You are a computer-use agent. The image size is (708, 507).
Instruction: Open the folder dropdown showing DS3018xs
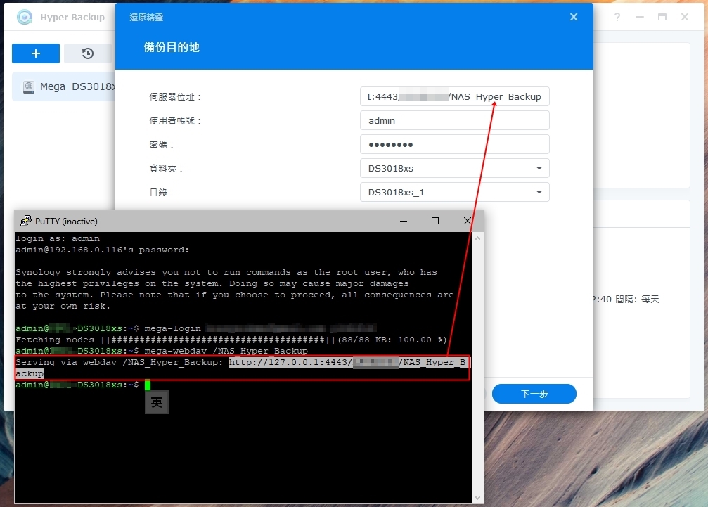click(x=454, y=168)
